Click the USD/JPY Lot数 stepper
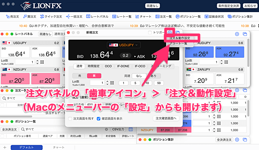The height and width of the screenshot is (150, 259). click(37, 62)
